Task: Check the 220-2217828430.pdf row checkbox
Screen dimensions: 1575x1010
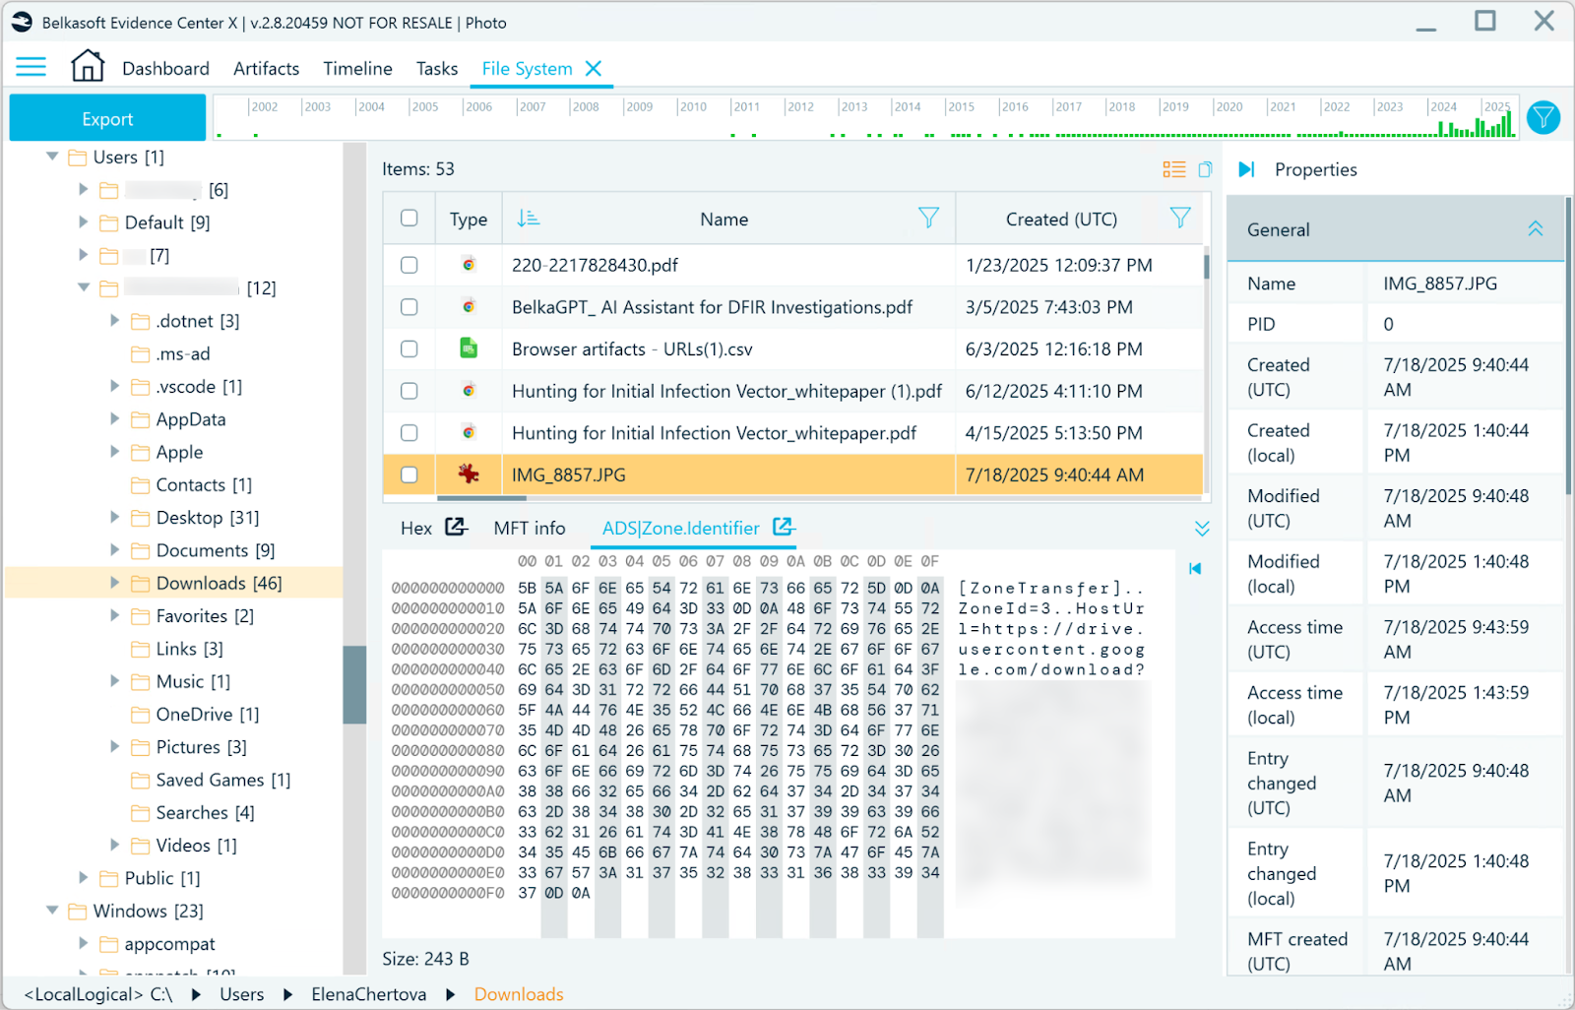Action: pos(409,265)
